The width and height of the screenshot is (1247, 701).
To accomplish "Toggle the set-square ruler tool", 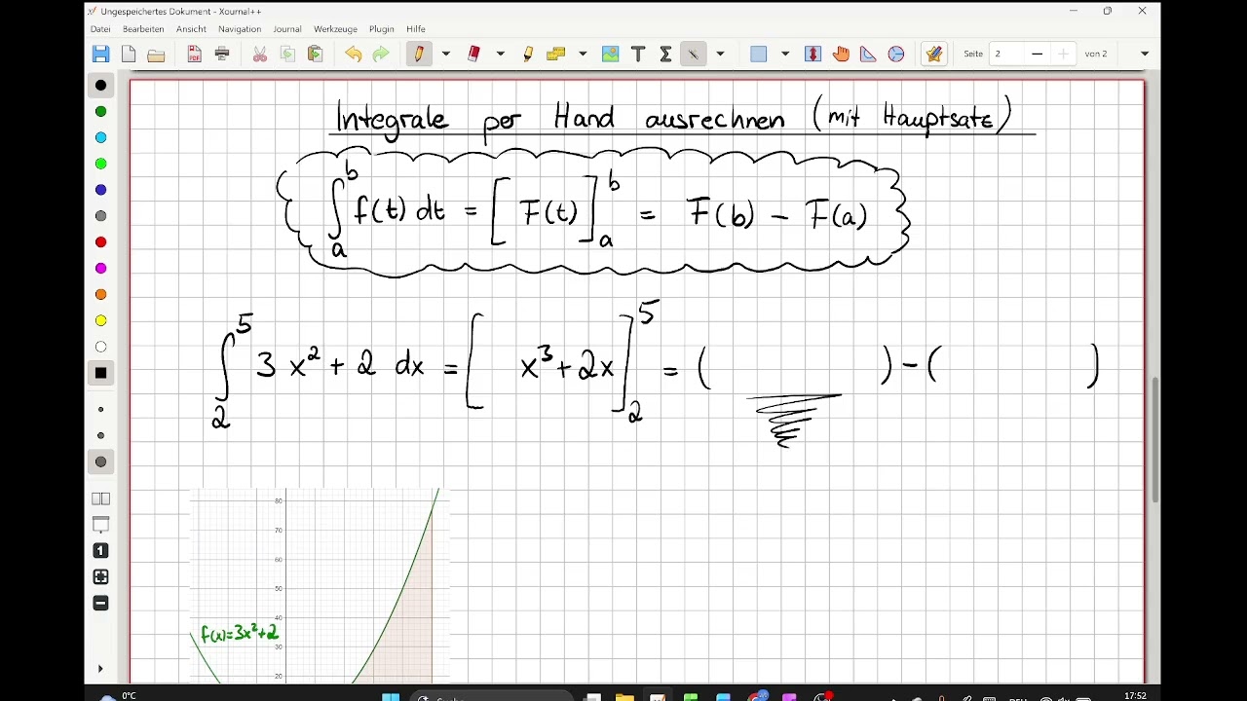I will pos(868,55).
